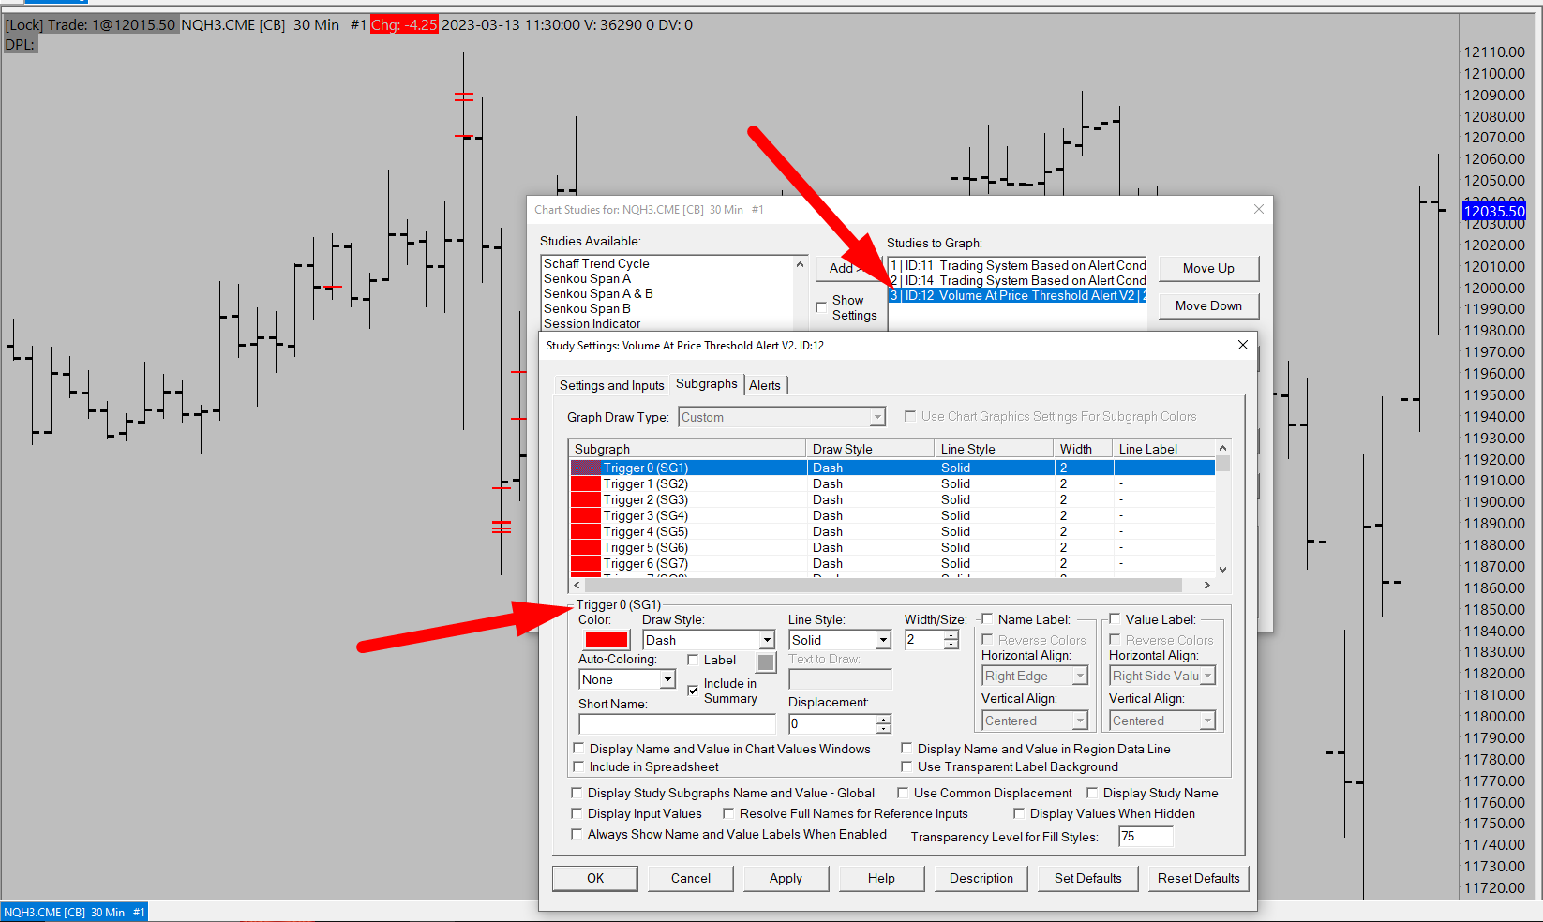This screenshot has height=922, width=1543.
Task: Click the Trigger 0 color swatch
Action: click(606, 640)
